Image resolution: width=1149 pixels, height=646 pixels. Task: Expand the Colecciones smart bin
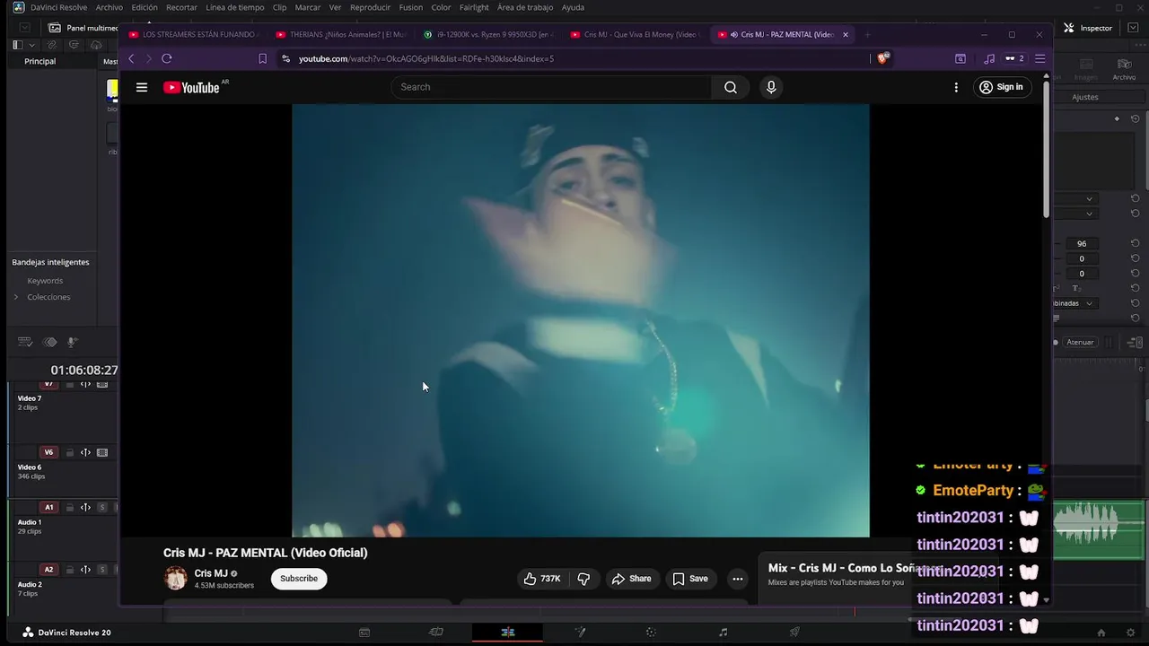16,297
